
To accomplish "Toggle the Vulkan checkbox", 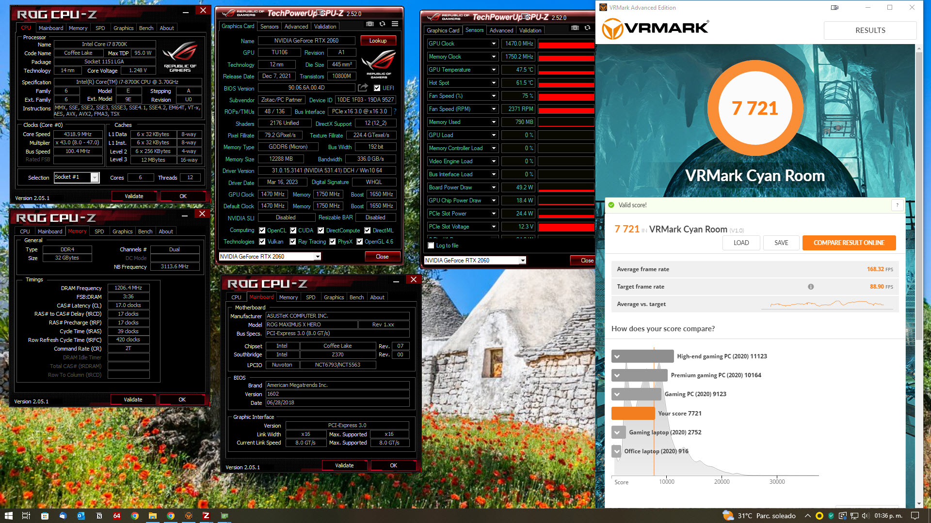I will (x=262, y=242).
